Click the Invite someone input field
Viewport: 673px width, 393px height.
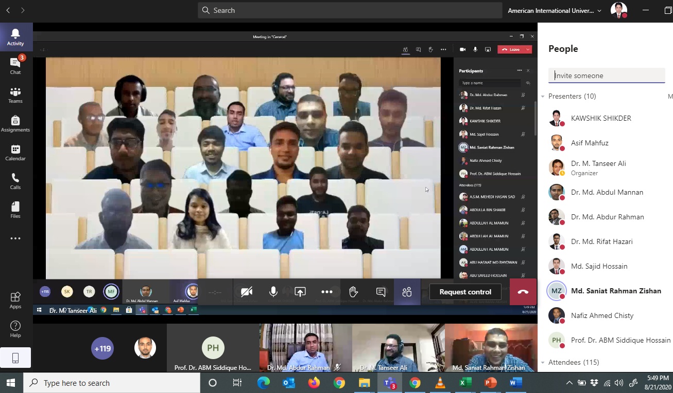click(607, 76)
